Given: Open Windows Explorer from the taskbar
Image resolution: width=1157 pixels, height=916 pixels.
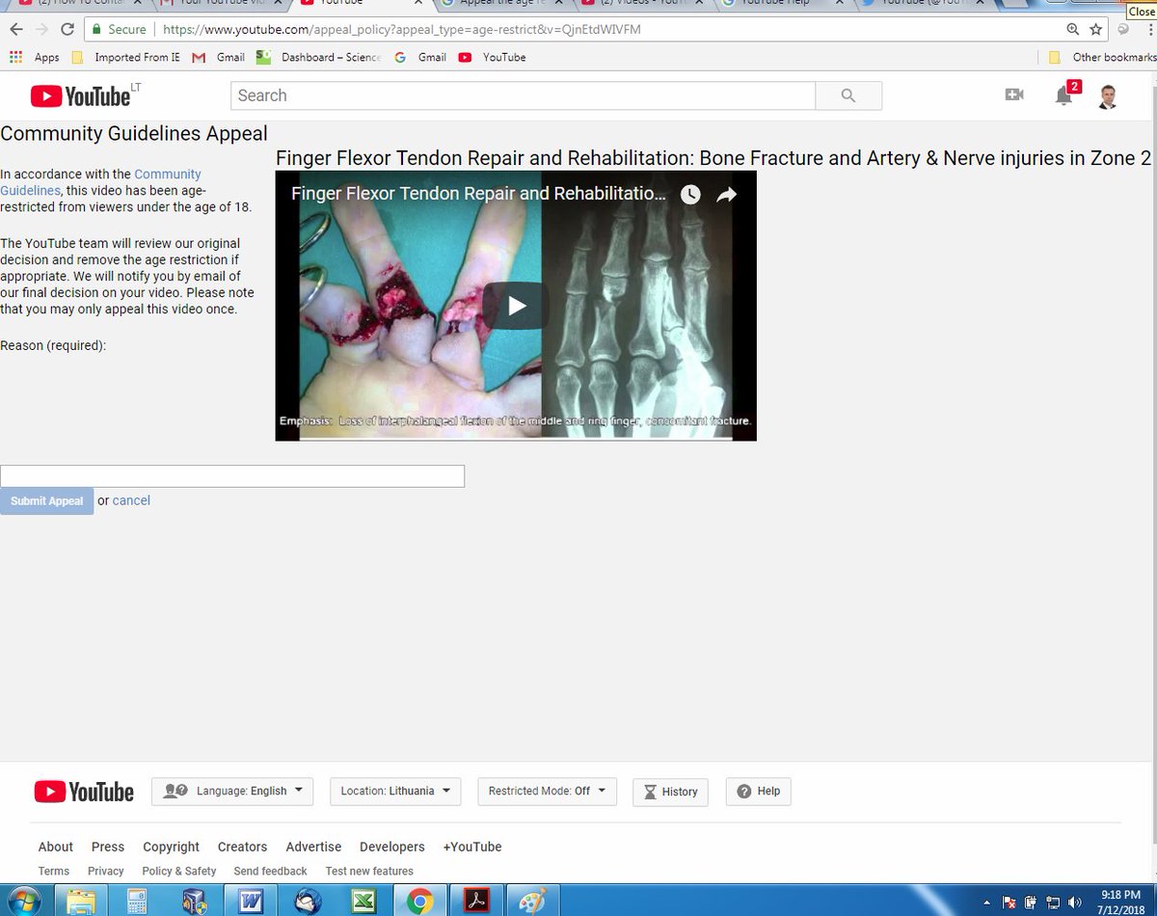Looking at the screenshot, I should pyautogui.click(x=81, y=901).
